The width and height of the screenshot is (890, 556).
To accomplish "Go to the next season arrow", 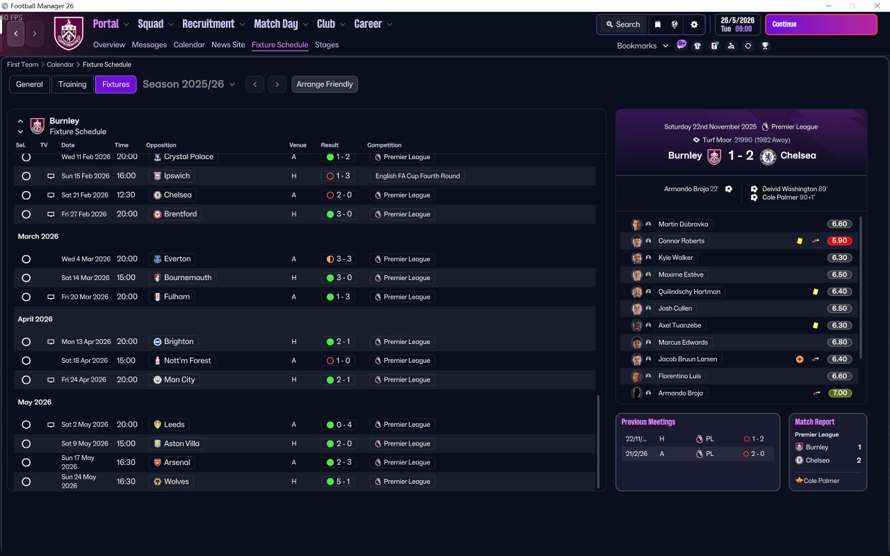I will (x=277, y=84).
